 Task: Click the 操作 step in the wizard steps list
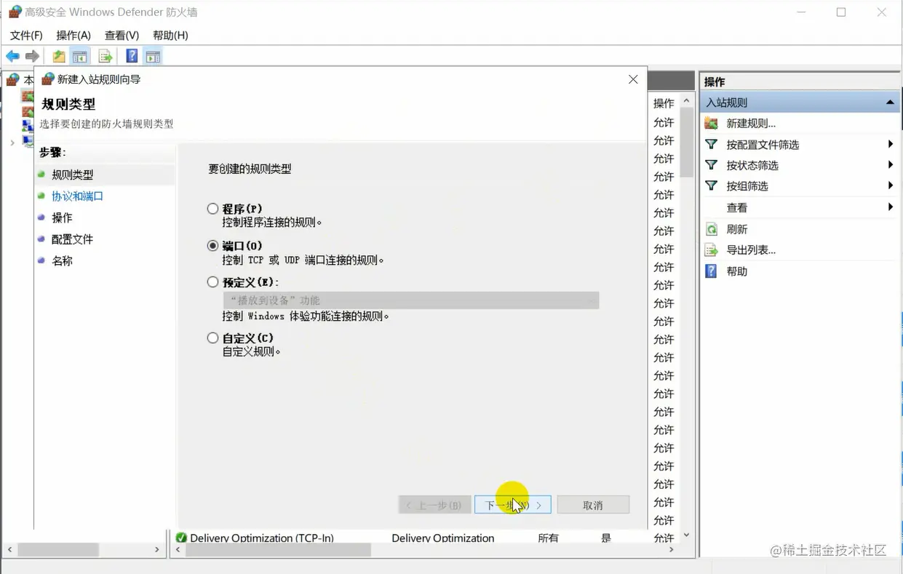click(62, 218)
